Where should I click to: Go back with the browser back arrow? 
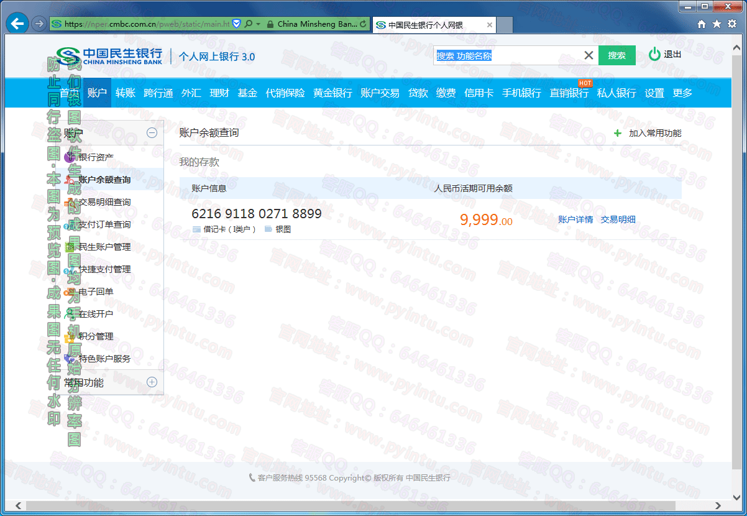coord(17,24)
